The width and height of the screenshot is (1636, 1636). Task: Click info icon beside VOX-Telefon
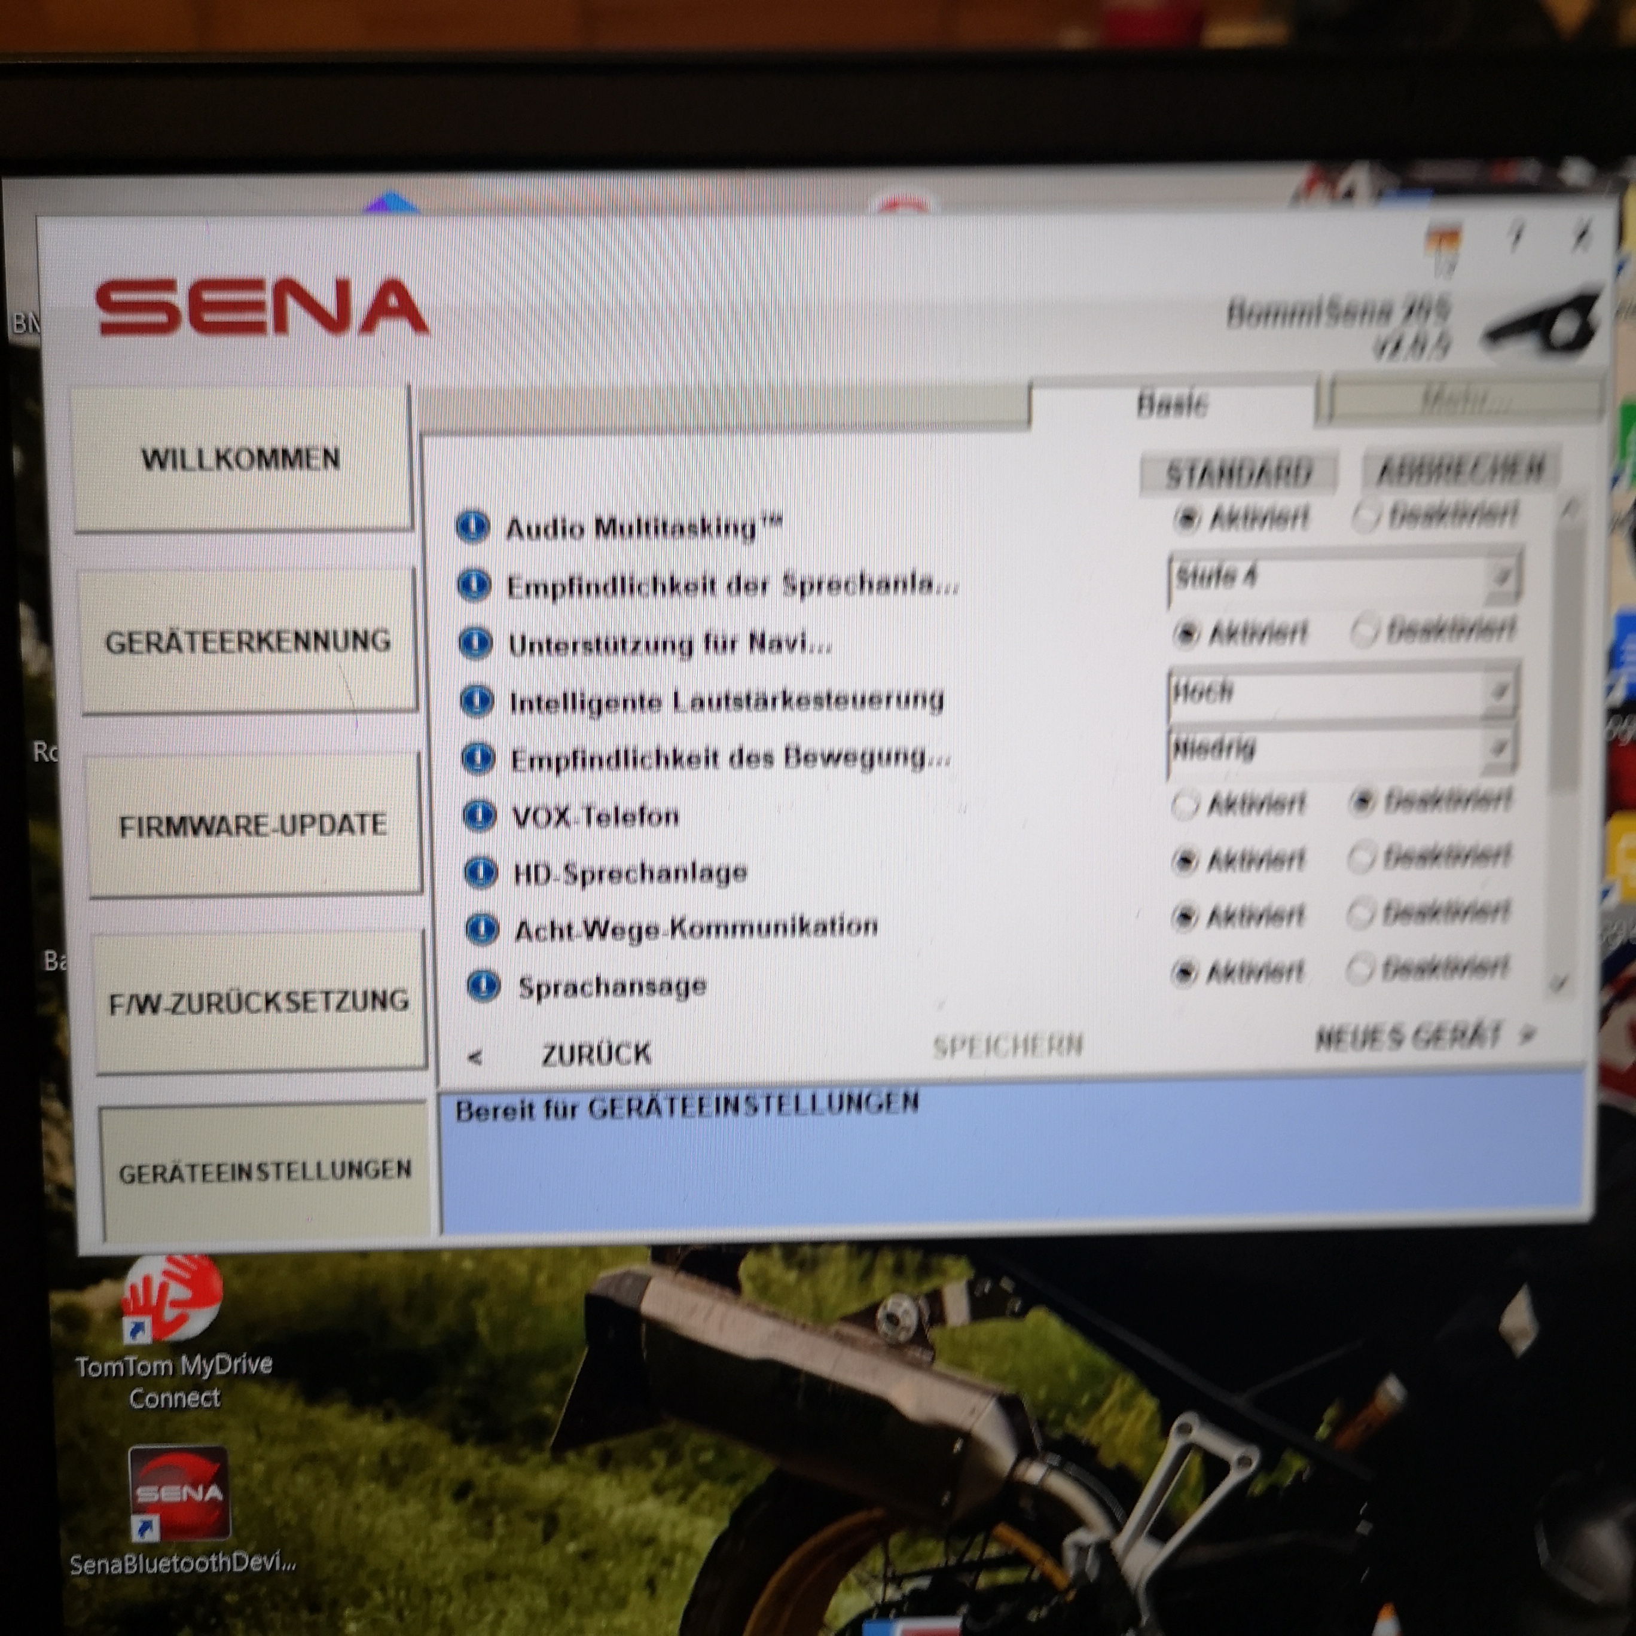(480, 816)
